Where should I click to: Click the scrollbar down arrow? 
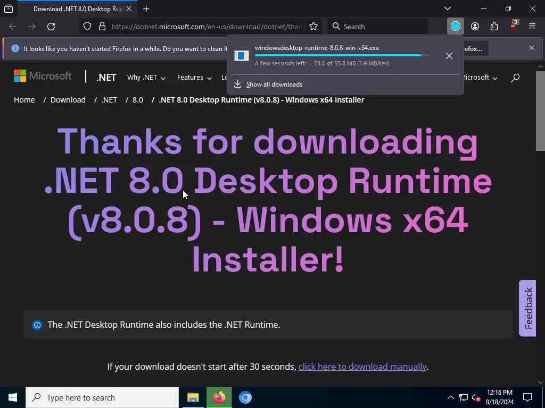540,382
